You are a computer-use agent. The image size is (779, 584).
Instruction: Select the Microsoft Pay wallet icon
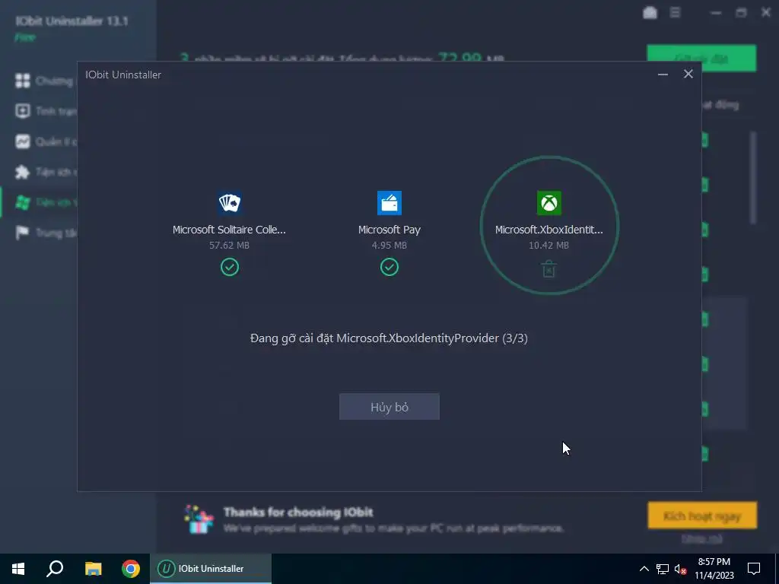point(389,202)
